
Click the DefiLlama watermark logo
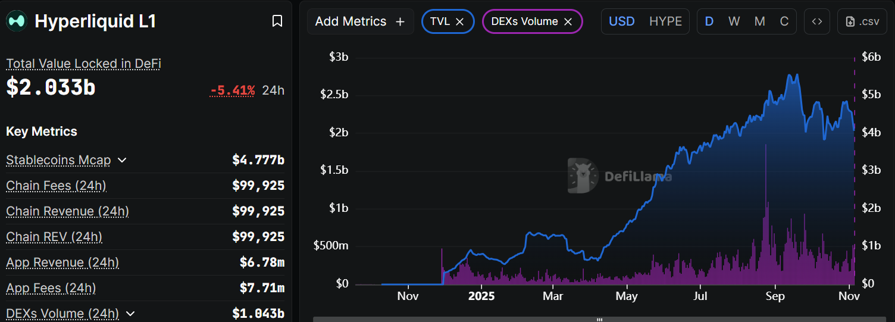(x=583, y=176)
